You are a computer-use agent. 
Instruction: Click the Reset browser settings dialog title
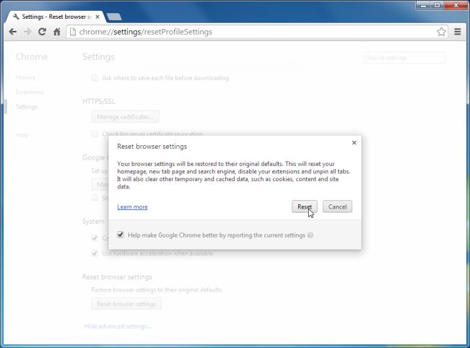(152, 147)
